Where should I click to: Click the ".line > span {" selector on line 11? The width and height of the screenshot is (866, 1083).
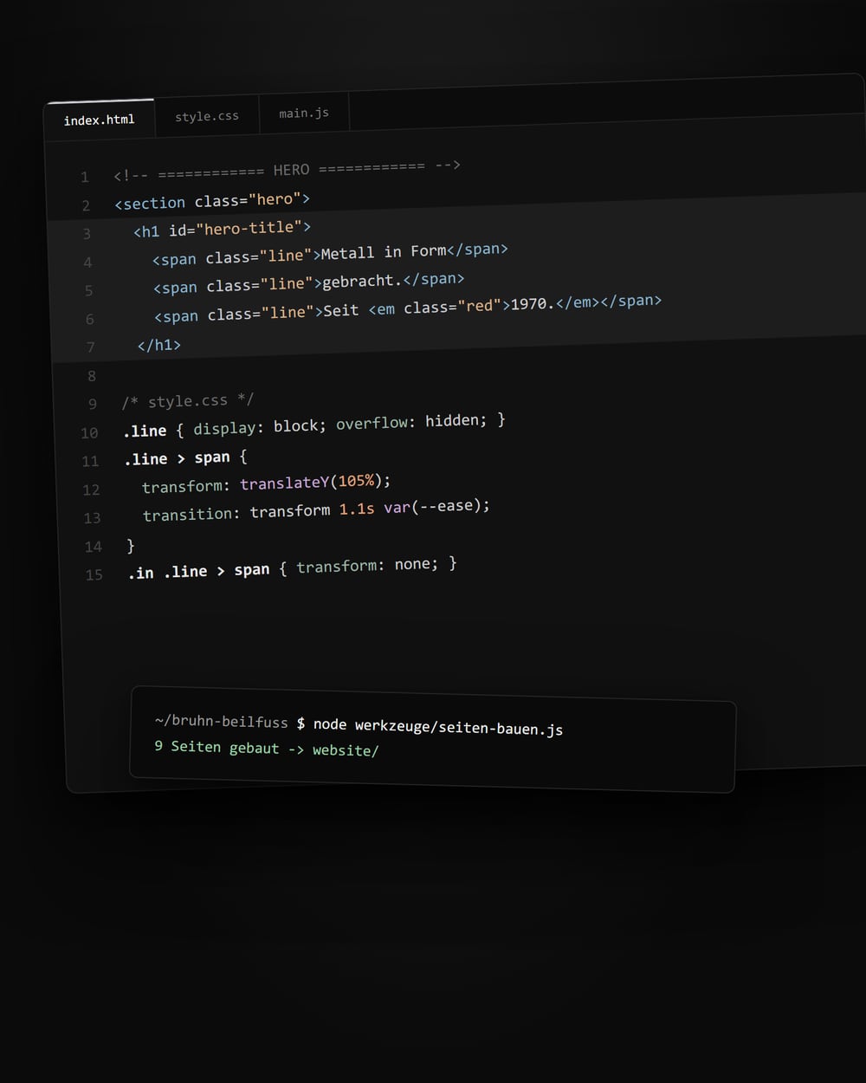pos(185,457)
